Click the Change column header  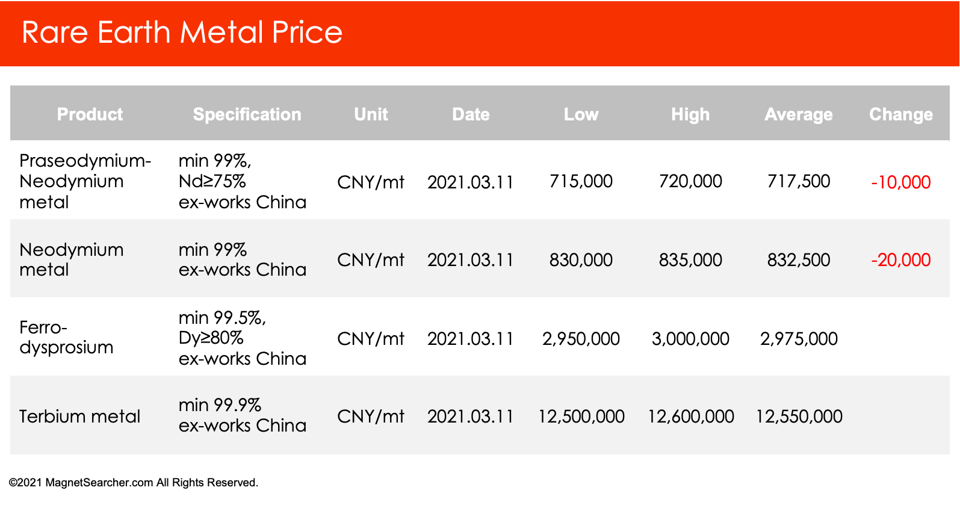[x=901, y=114]
